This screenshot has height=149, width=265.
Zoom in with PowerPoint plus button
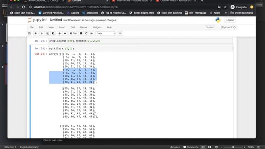[x=244, y=147]
